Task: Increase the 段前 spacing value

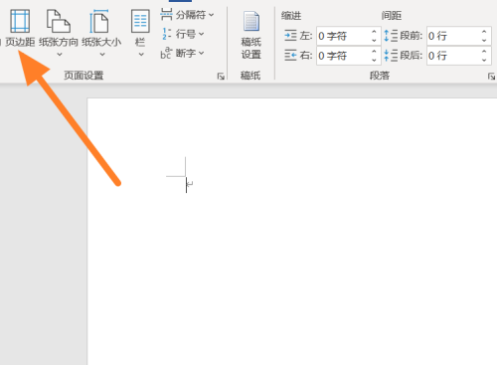Action: point(484,32)
